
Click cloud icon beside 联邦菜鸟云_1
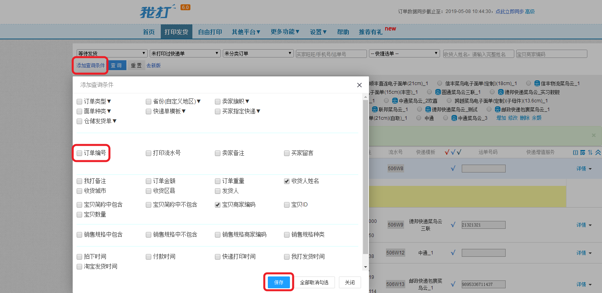tap(375, 109)
